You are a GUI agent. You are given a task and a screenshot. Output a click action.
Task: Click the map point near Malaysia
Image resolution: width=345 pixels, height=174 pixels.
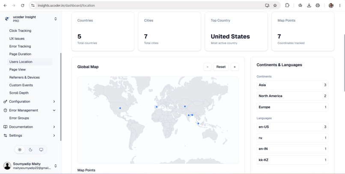pos(198,124)
